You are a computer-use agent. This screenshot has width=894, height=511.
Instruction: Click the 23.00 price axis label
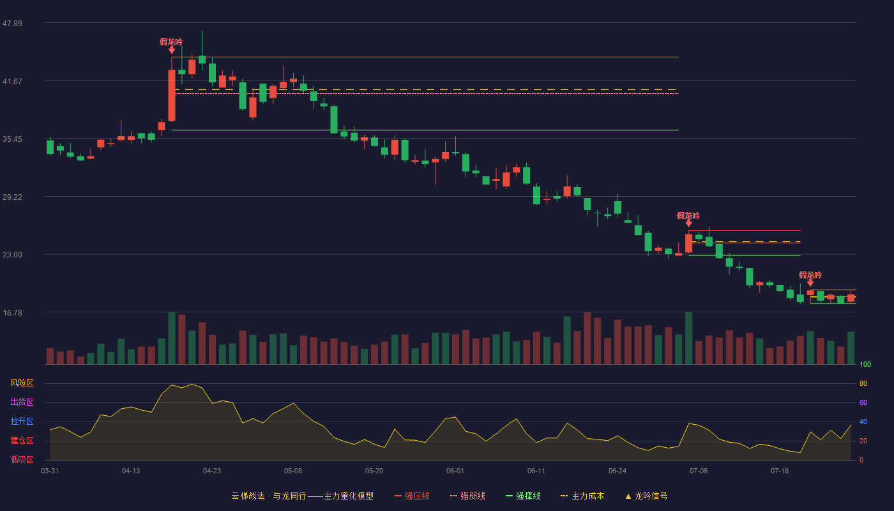click(12, 255)
